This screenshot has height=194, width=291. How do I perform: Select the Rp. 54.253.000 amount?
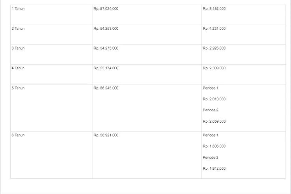click(106, 29)
